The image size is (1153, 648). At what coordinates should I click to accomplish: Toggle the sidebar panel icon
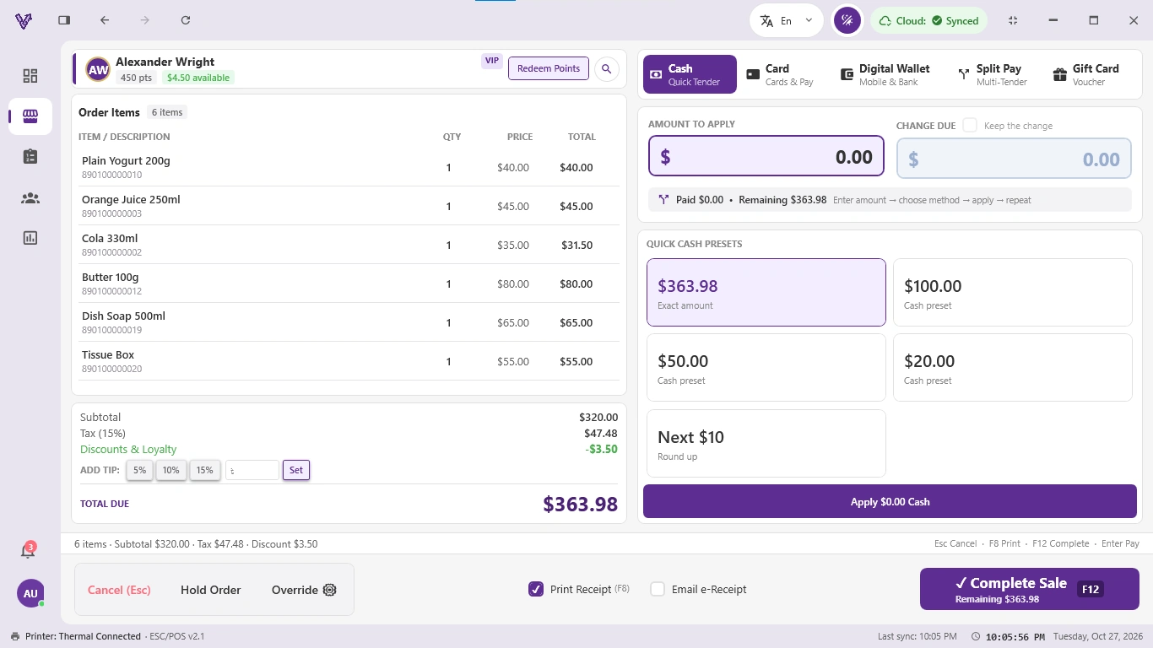click(64, 20)
